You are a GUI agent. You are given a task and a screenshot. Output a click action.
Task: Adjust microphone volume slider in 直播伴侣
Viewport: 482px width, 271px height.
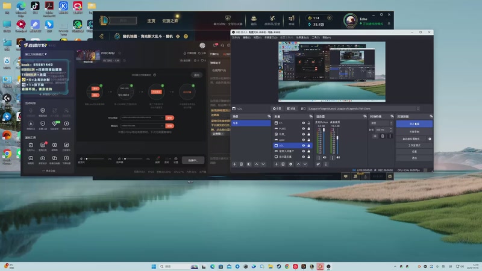pos(95,159)
